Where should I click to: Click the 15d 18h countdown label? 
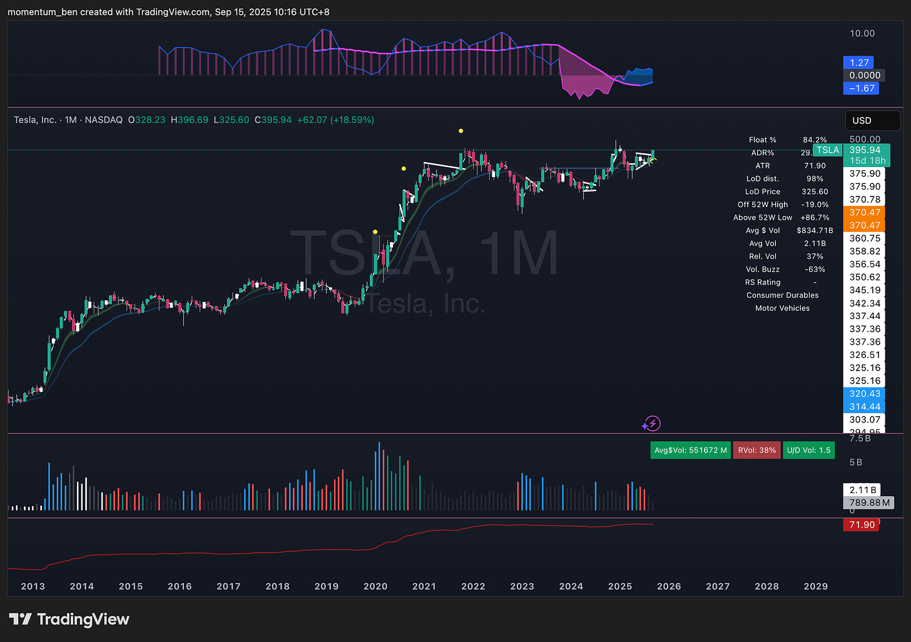[x=867, y=161]
